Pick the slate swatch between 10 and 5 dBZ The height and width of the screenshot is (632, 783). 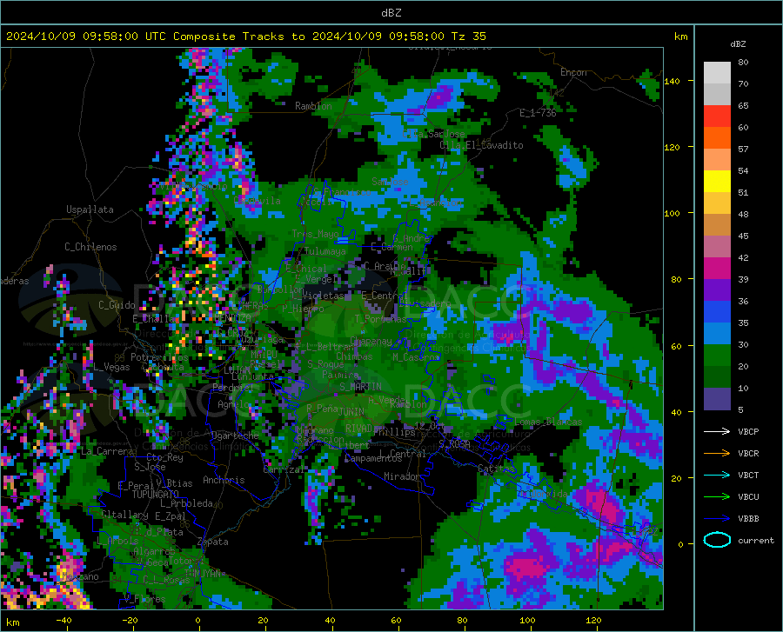[717, 399]
